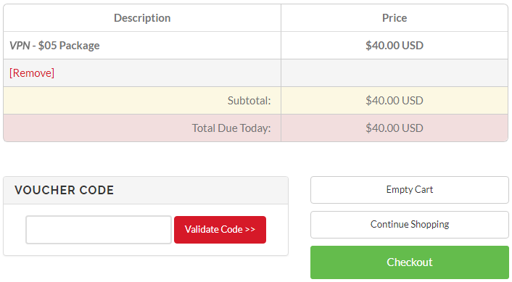512x282 pixels.
Task: Select the Total Due Today amount
Action: pos(395,128)
